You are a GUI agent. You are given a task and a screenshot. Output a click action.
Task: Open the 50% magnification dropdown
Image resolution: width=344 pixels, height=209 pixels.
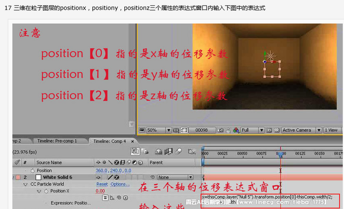pyautogui.click(x=159, y=130)
